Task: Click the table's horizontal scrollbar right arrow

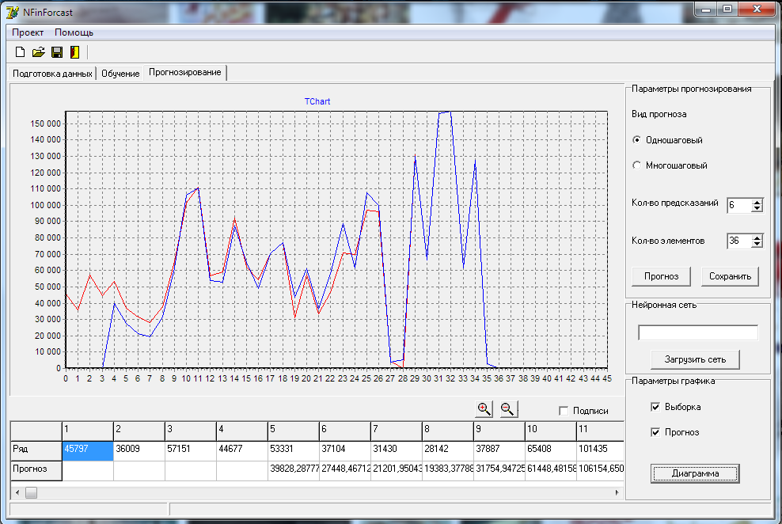Action: pos(617,492)
